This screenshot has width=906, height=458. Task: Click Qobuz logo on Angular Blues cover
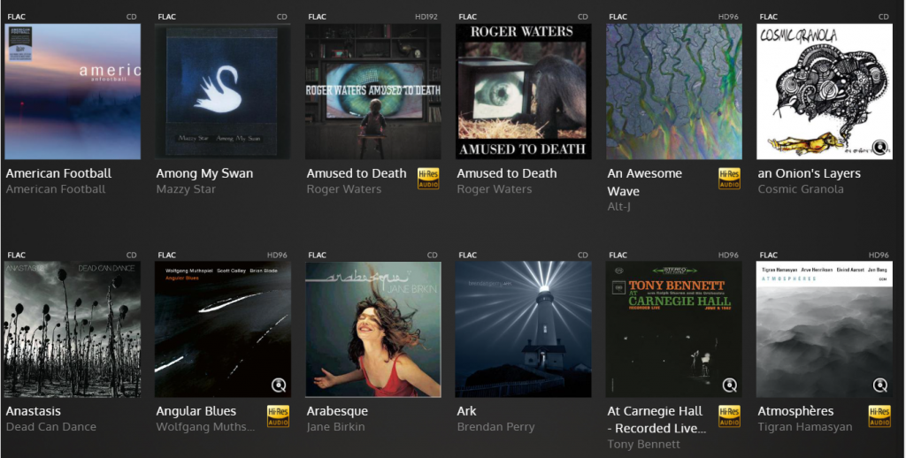coord(279,385)
